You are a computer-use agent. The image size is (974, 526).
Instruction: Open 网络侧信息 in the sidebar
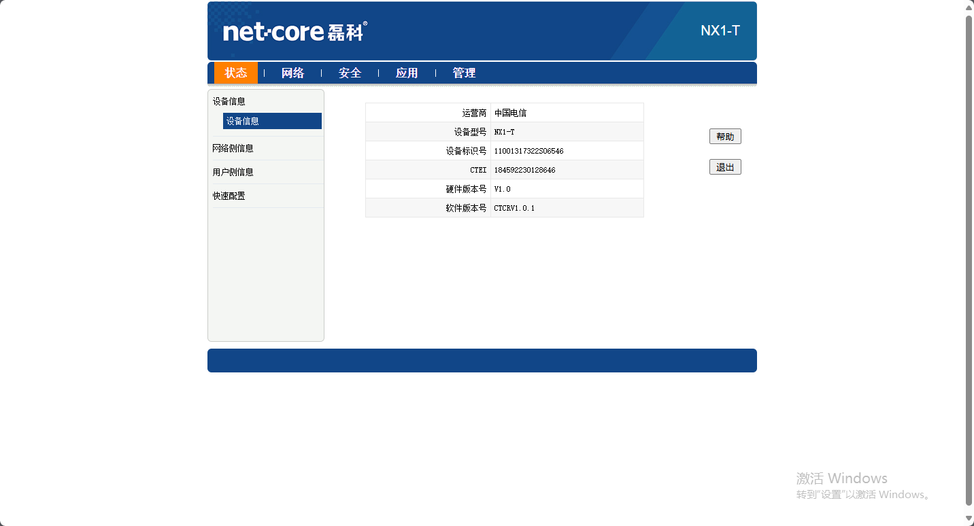coord(233,148)
